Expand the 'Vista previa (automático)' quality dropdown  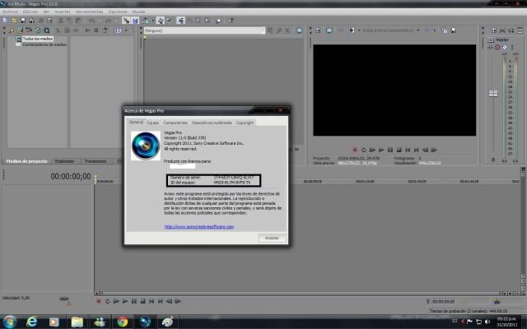(x=387, y=30)
